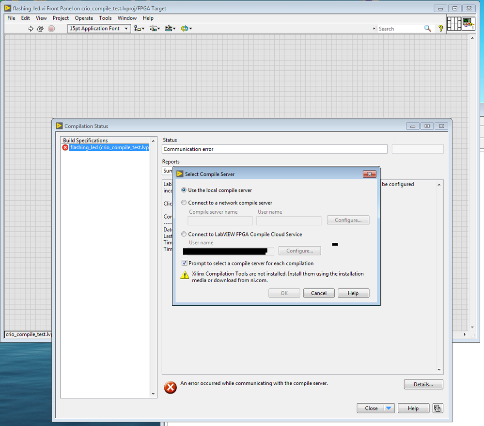Click the Details... button
Viewport: 484px width, 426px height.
pyautogui.click(x=423, y=385)
